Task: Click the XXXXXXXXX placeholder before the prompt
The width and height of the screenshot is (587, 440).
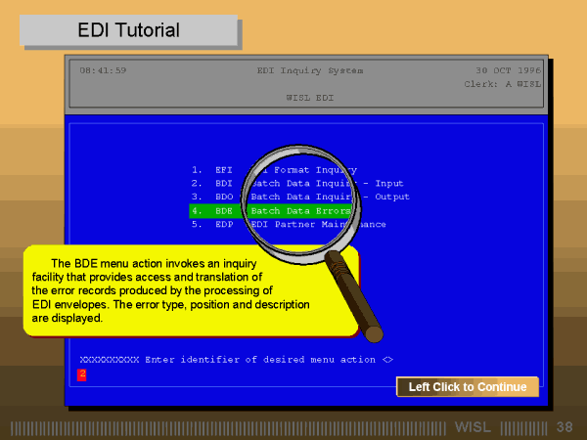Action: (x=109, y=360)
